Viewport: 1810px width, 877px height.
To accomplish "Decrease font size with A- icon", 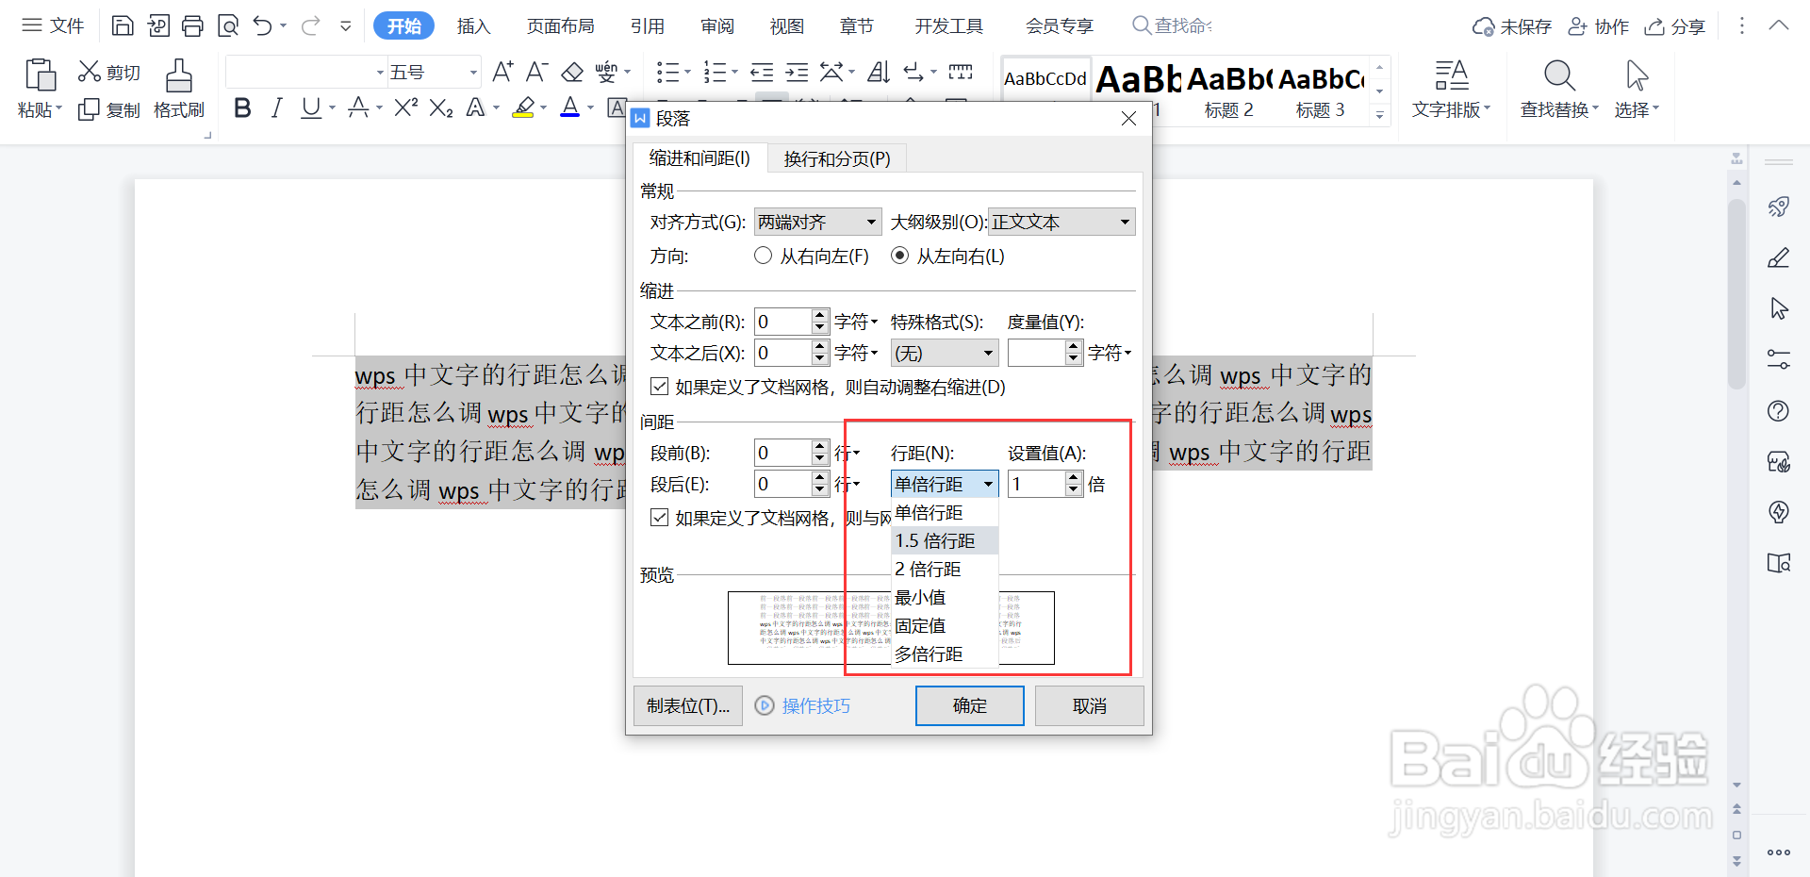I will [536, 72].
